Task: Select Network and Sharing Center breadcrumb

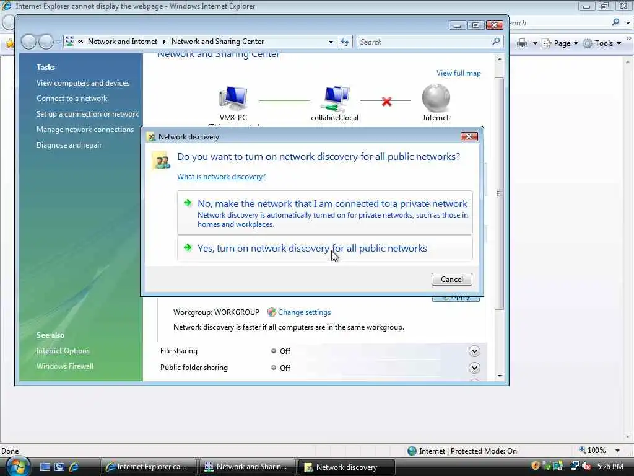Action: (217, 42)
